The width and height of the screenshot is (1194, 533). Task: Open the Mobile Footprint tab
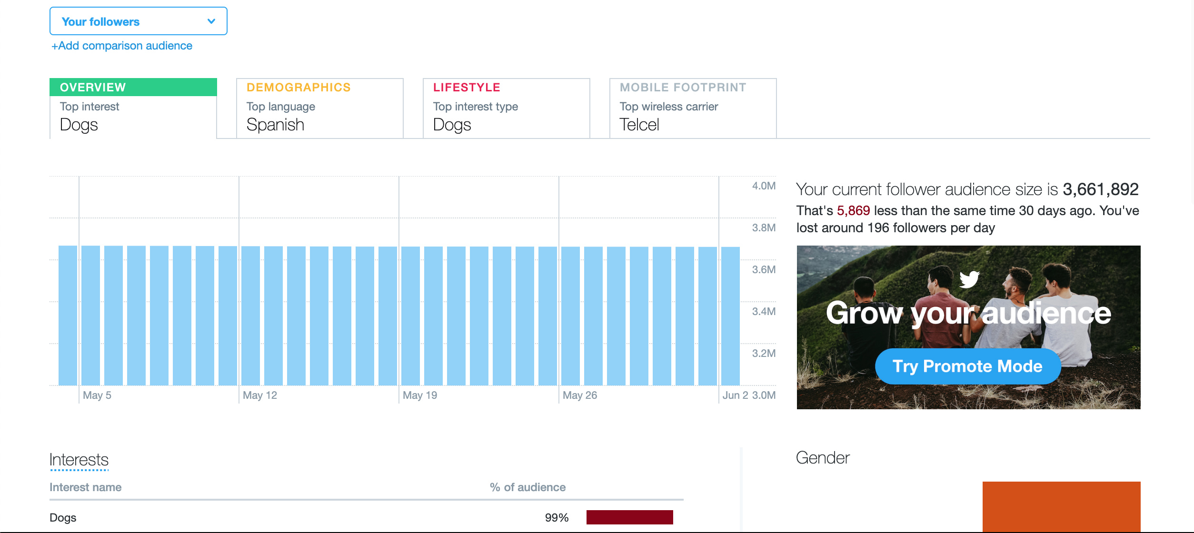693,108
